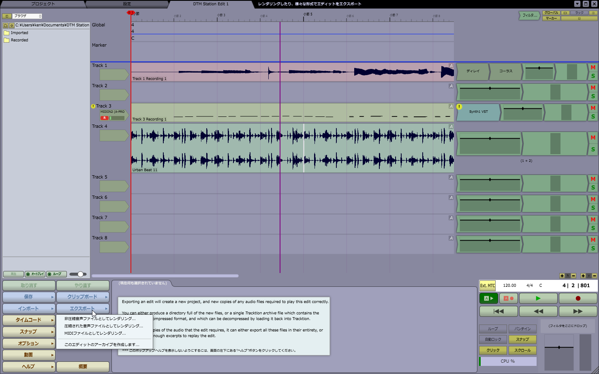
Task: Click the automation write (A record) button
Action: tap(508, 298)
